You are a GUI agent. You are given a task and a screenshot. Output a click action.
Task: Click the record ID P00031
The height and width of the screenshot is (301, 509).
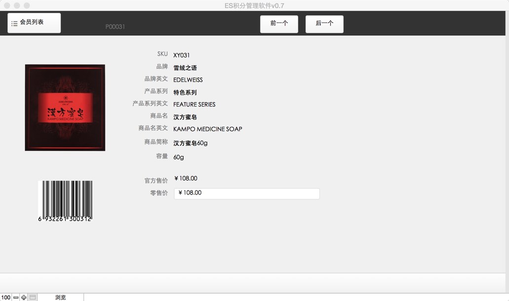point(115,27)
